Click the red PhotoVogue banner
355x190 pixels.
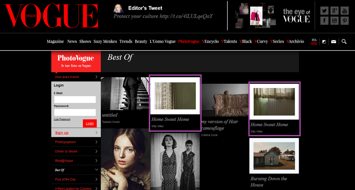point(76,61)
